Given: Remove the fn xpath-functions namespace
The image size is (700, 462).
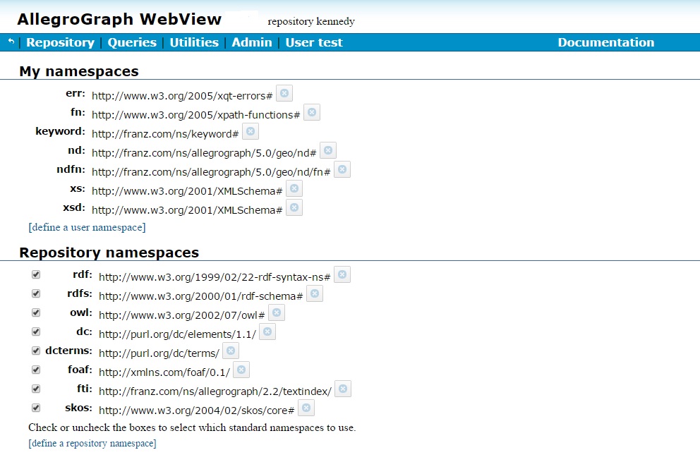Looking at the screenshot, I should pos(311,111).
